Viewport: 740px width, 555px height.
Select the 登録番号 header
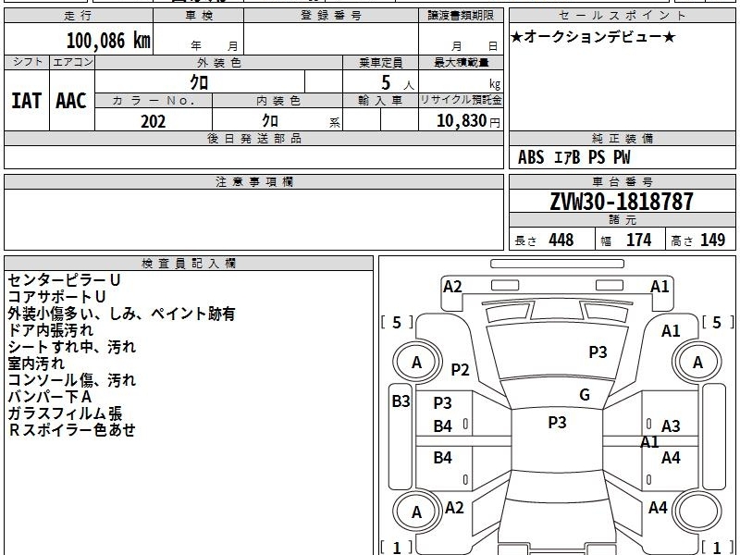pos(331,16)
